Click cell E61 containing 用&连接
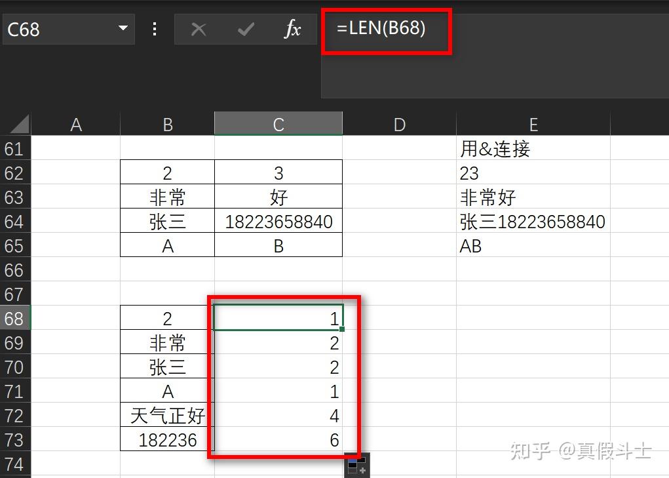The height and width of the screenshot is (478, 669). coord(533,148)
